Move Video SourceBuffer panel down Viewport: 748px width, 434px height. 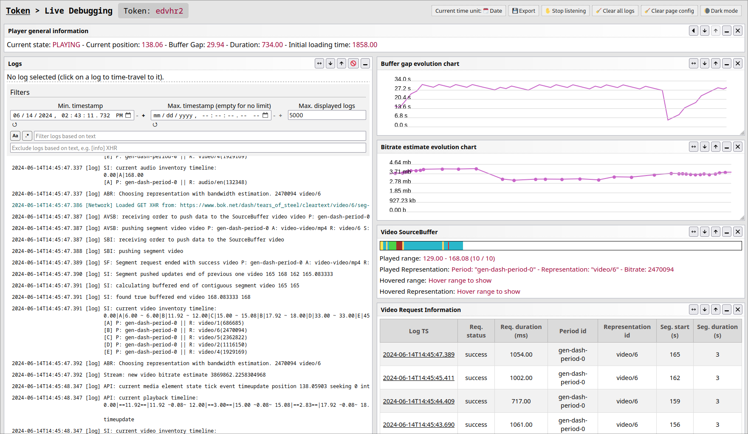705,232
